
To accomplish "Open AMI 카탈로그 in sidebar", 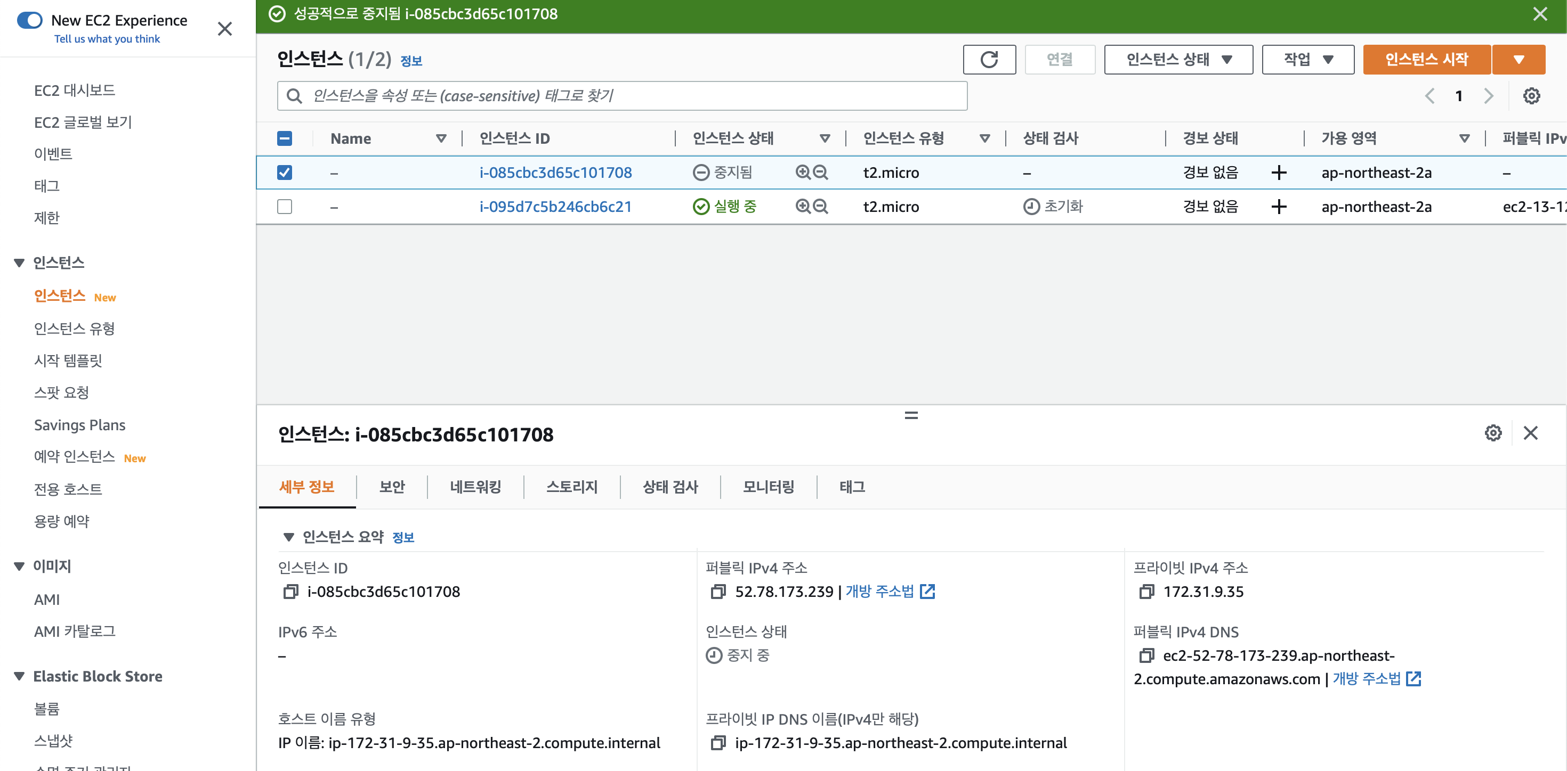I will coord(75,632).
